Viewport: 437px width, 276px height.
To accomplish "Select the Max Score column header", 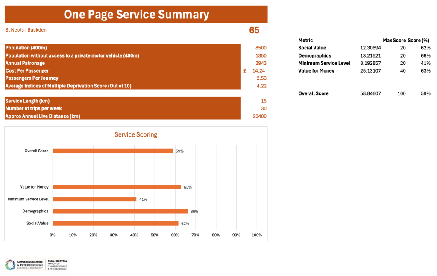I will [394, 40].
